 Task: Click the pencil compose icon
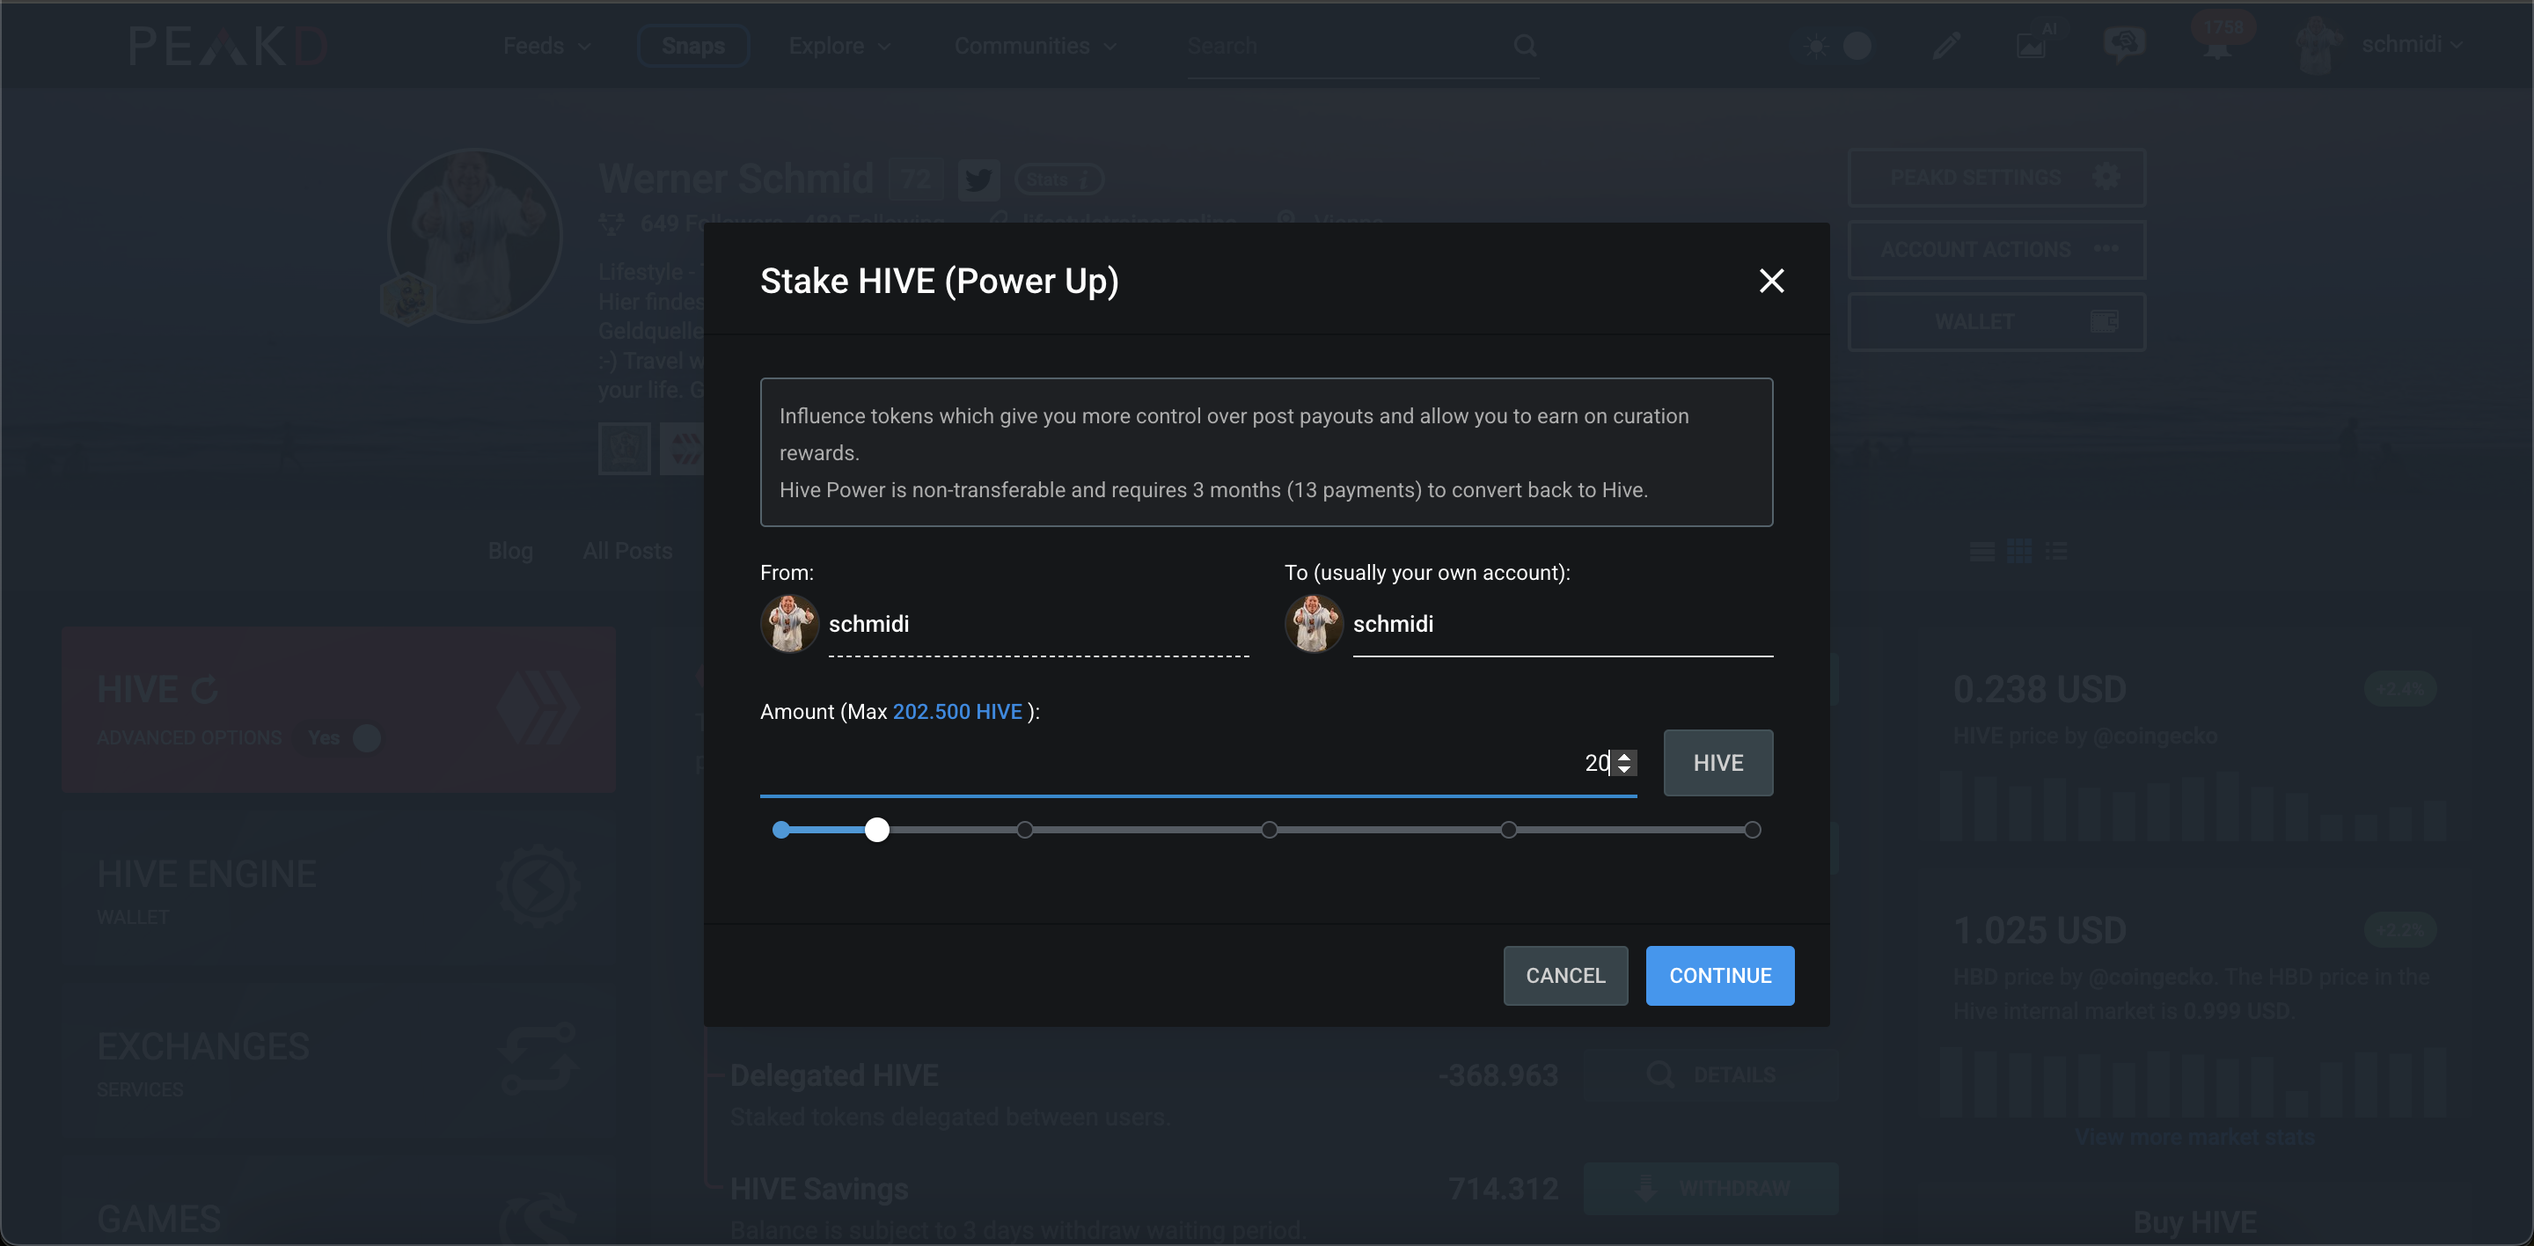pyautogui.click(x=1945, y=45)
